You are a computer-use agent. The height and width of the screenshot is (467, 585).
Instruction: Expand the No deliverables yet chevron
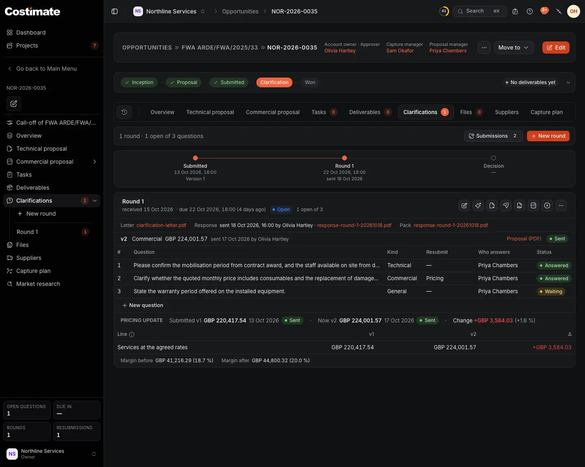click(568, 82)
